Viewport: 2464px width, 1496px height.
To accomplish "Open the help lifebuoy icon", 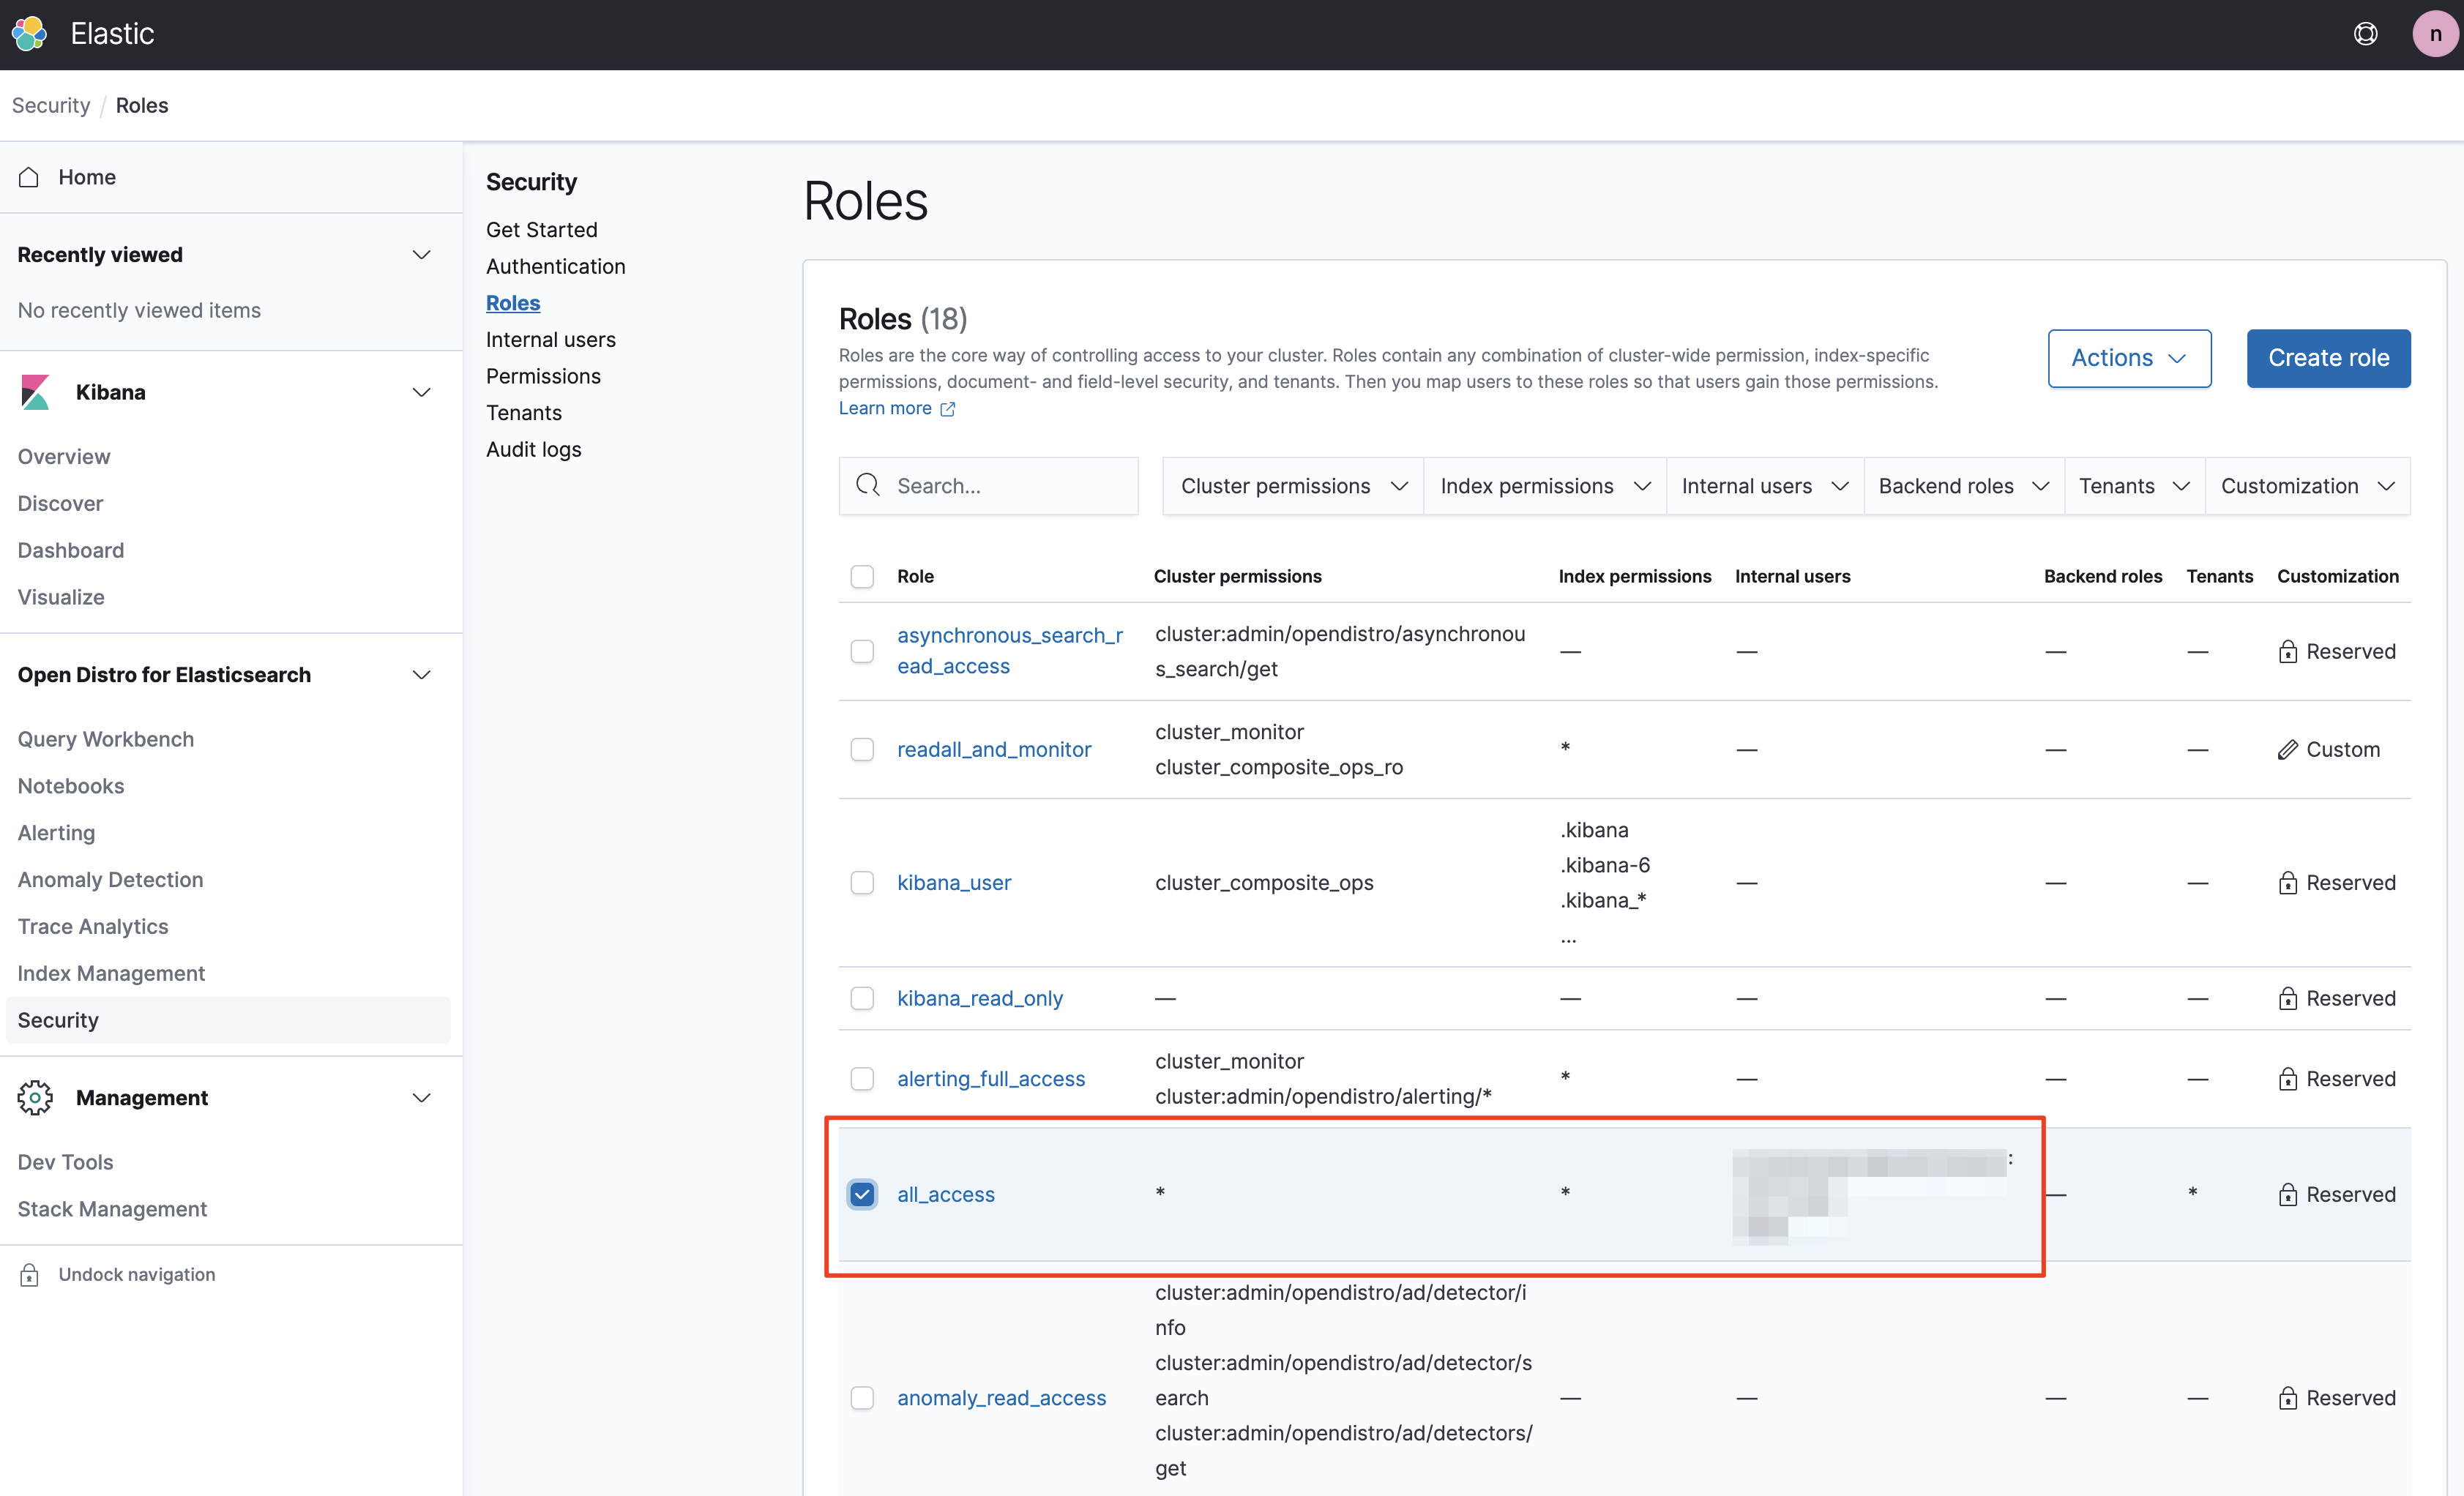I will click(2365, 34).
